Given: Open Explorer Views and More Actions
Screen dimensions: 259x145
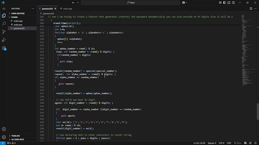Looking at the screenshot, I should click(x=33, y=9).
